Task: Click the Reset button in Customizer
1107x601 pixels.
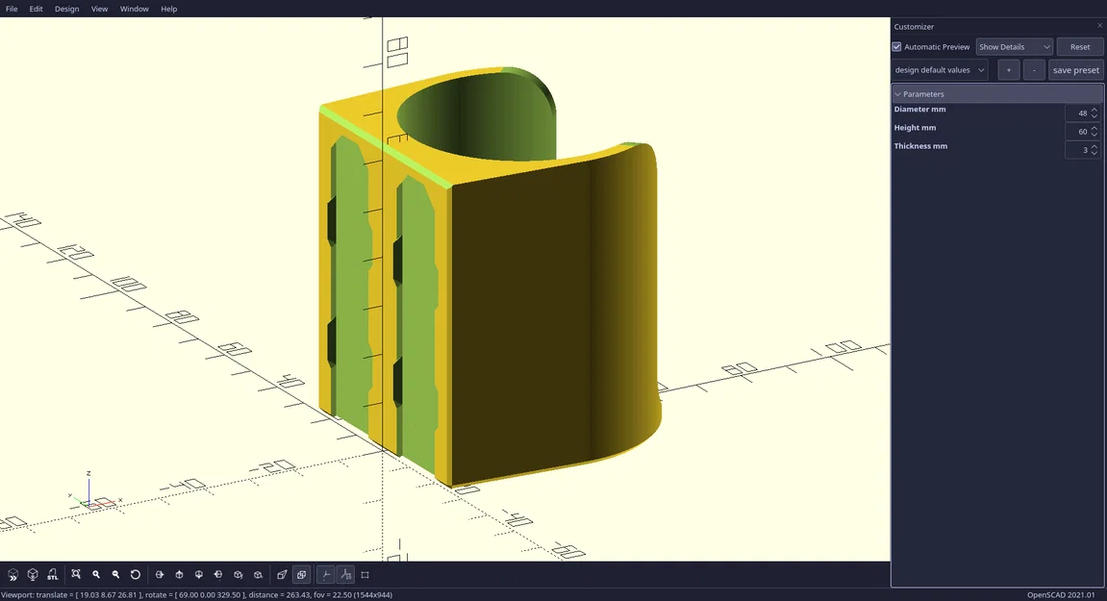Action: pos(1079,46)
